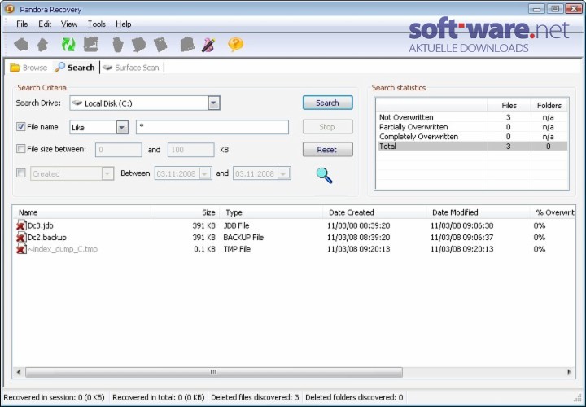The height and width of the screenshot is (407, 586).
Task: Click 'Deleted files discovered: 3' in status bar
Action: (x=255, y=397)
